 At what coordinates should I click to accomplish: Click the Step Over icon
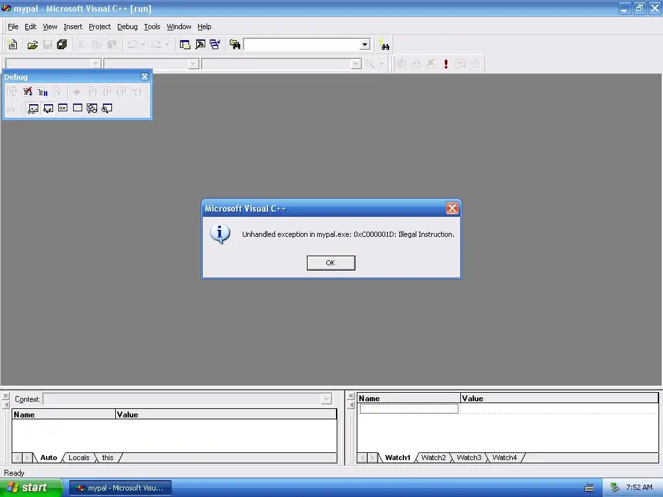pos(107,92)
